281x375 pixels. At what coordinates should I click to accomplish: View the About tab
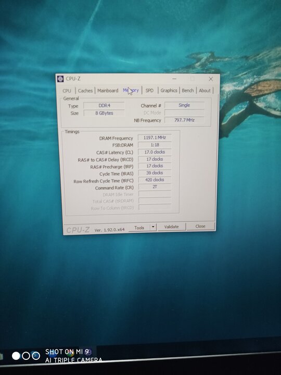pos(205,91)
